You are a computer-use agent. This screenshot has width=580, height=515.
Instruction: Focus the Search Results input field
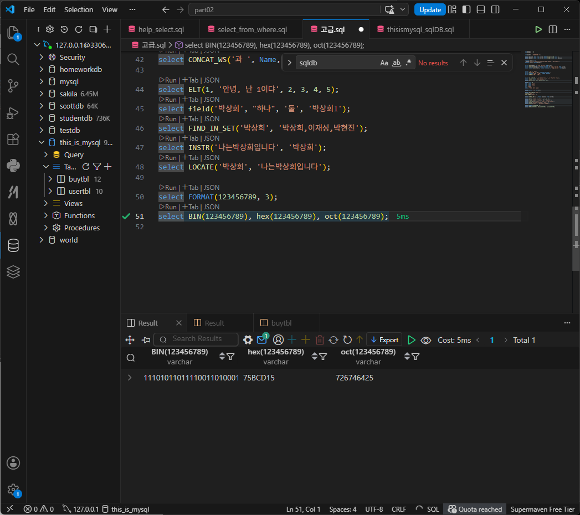[x=197, y=339]
